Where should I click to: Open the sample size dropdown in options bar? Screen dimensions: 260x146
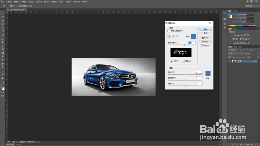[25, 6]
